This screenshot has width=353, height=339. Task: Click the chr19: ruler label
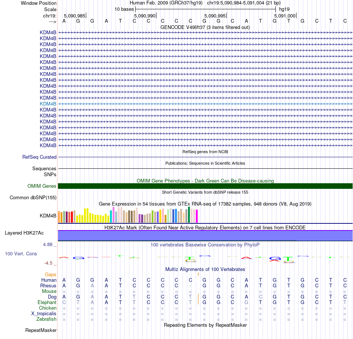(50, 16)
